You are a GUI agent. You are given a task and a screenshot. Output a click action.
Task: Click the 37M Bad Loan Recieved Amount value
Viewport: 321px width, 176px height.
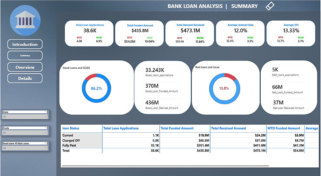click(x=278, y=102)
